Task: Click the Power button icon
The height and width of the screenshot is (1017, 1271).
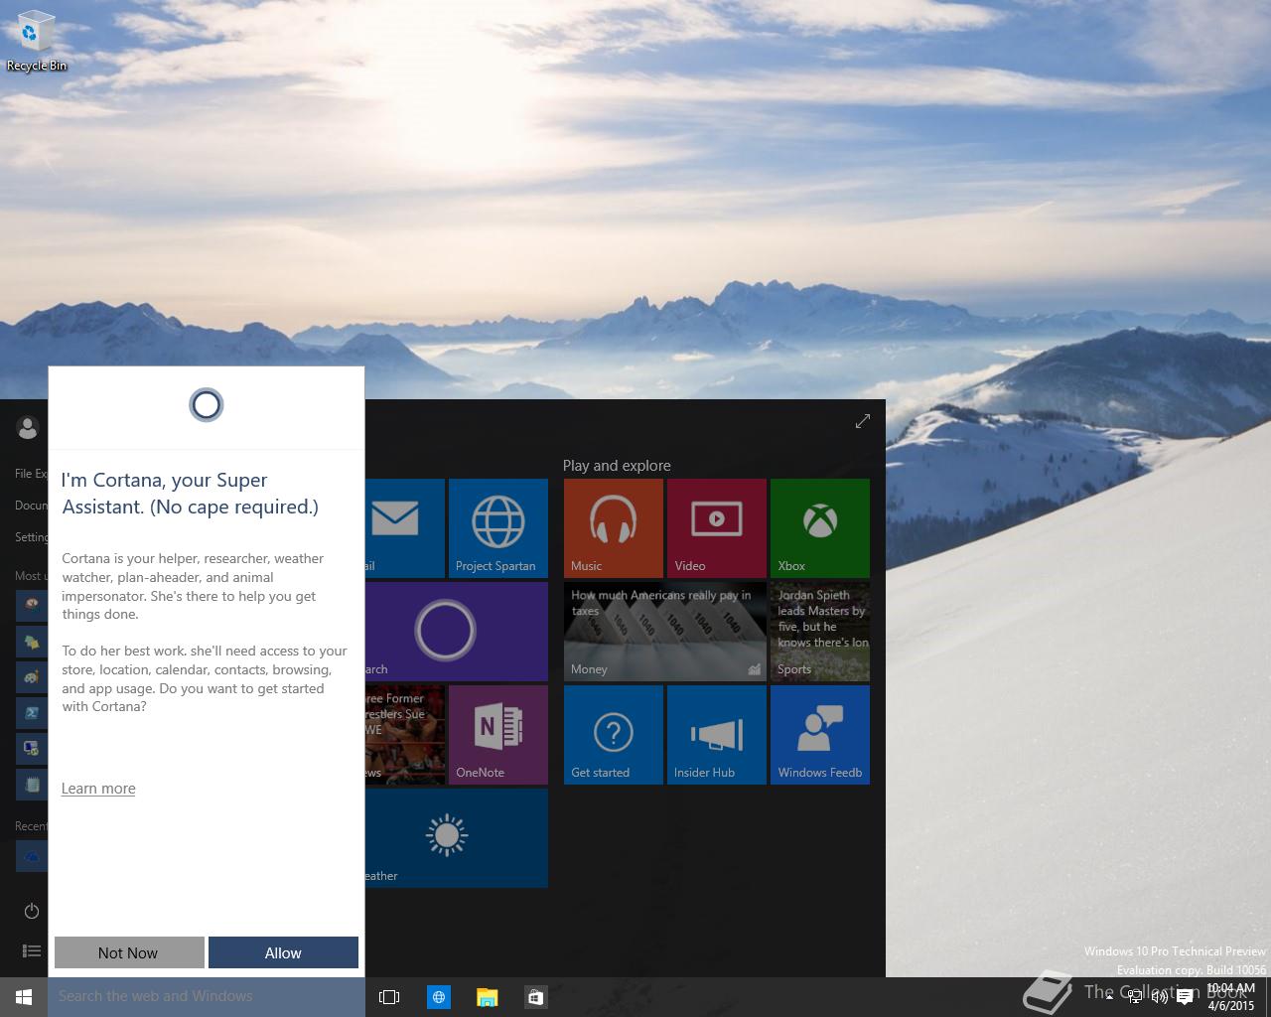Action: (32, 911)
